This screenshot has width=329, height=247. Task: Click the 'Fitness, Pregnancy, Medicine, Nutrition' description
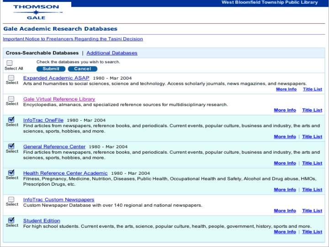pyautogui.click(x=170, y=182)
